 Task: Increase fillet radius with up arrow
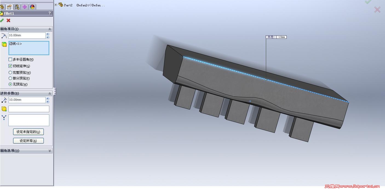[48, 34]
